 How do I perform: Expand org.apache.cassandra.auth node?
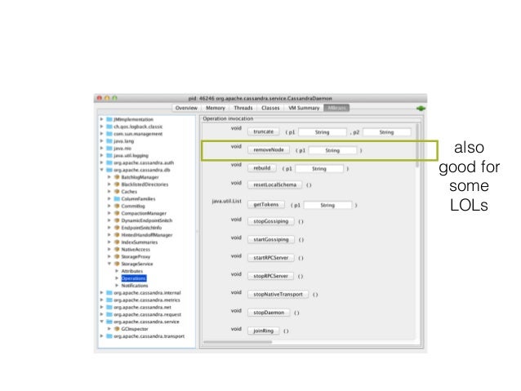tap(102, 162)
